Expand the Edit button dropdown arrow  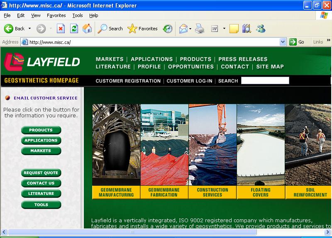point(224,28)
